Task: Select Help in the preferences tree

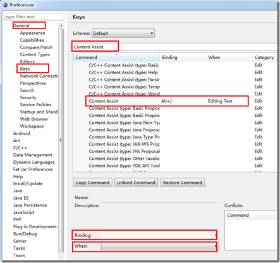Action: tap(18, 176)
